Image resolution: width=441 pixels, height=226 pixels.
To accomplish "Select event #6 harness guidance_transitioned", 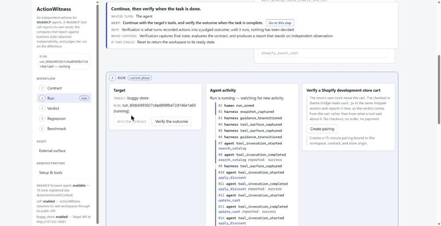I will (x=250, y=137).
